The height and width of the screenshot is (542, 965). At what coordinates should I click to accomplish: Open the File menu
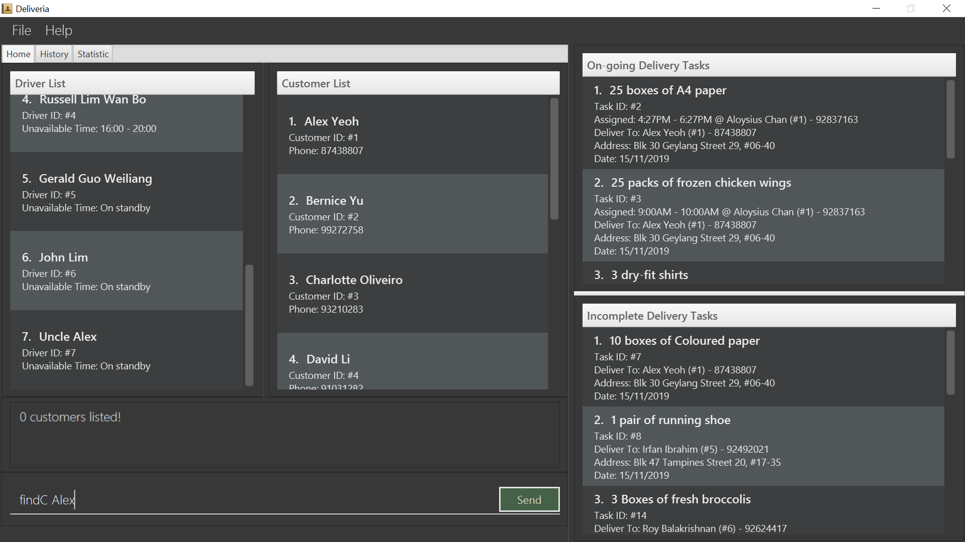click(22, 31)
